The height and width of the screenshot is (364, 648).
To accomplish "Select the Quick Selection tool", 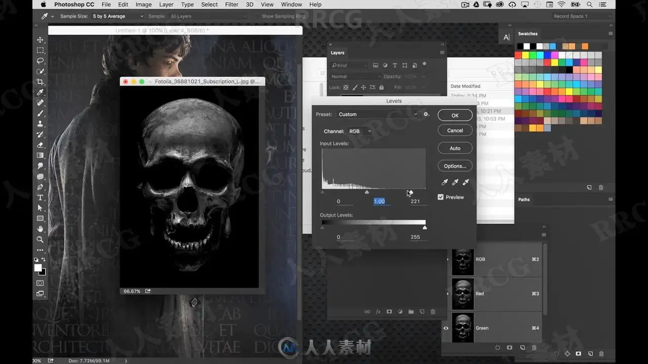I will tap(40, 71).
